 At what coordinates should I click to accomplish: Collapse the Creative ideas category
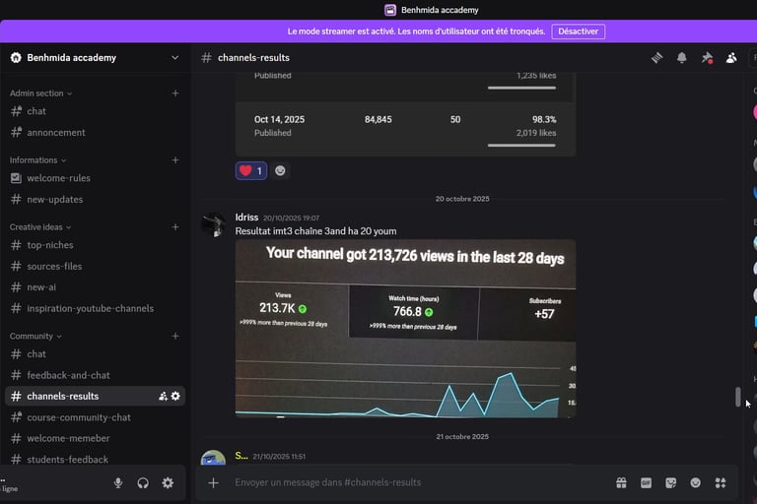[x=40, y=227]
